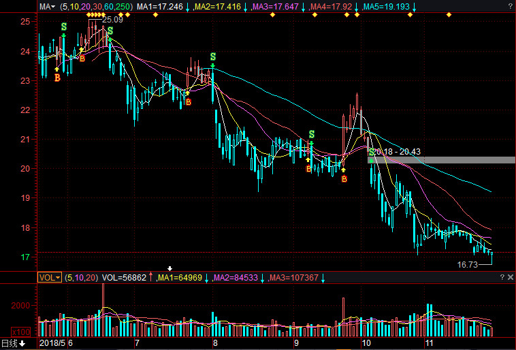The image size is (516, 350).
Task: Click the help question mark in main chart
Action: pyautogui.click(x=501, y=6)
